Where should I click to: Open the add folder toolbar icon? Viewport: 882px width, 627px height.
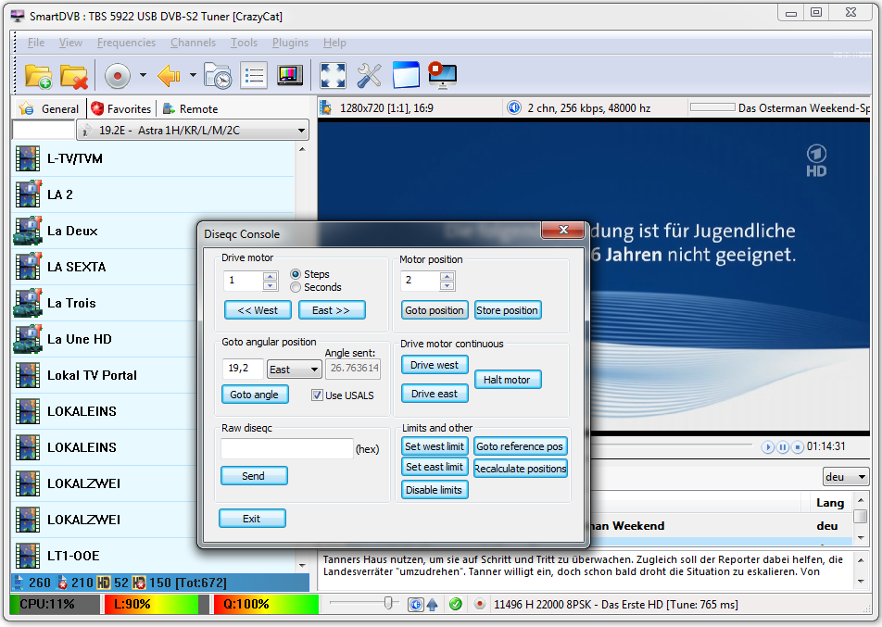38,76
